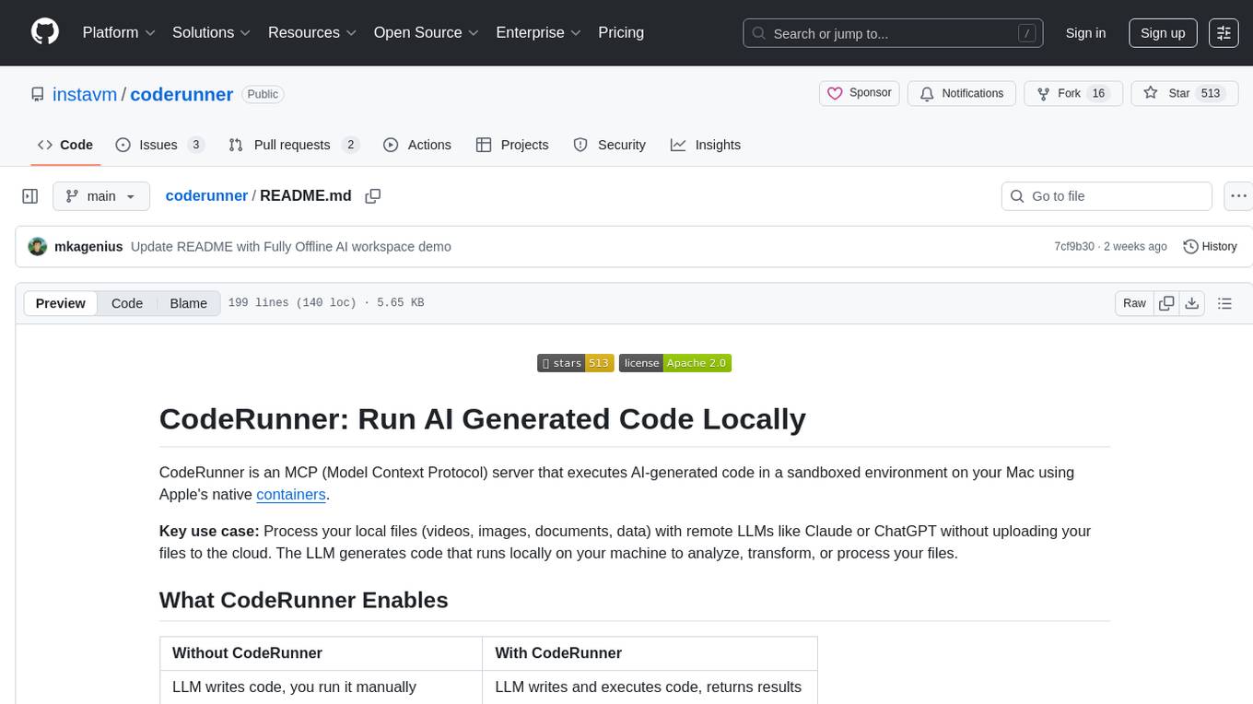
Task: Open commit 7cf9b30
Action: click(x=1074, y=246)
